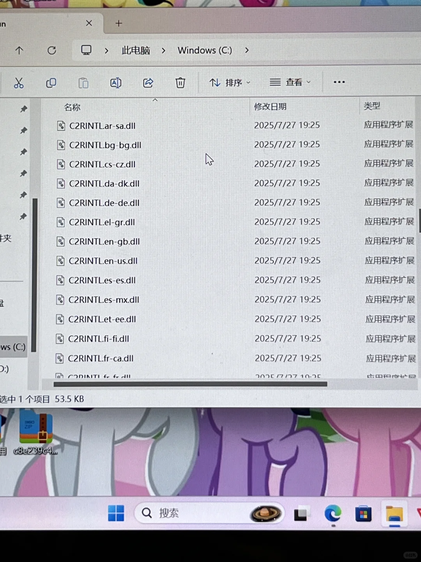The height and width of the screenshot is (562, 421).
Task: Select file C2RINTL.da-dk.dll
Action: [104, 183]
